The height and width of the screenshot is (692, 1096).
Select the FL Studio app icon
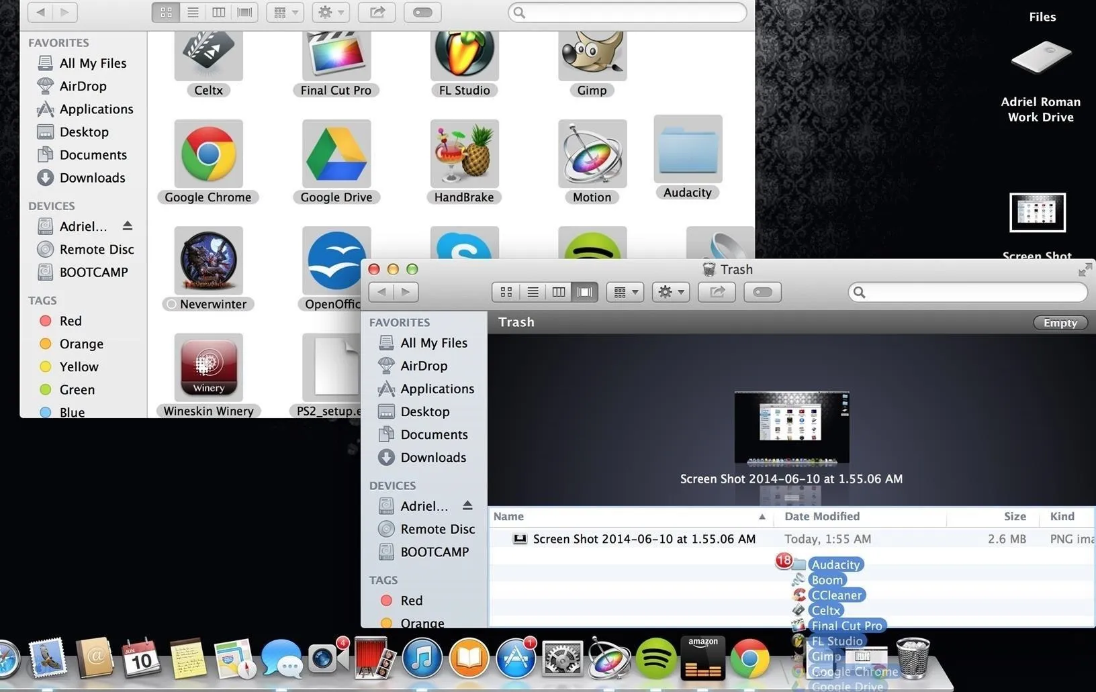(x=464, y=58)
